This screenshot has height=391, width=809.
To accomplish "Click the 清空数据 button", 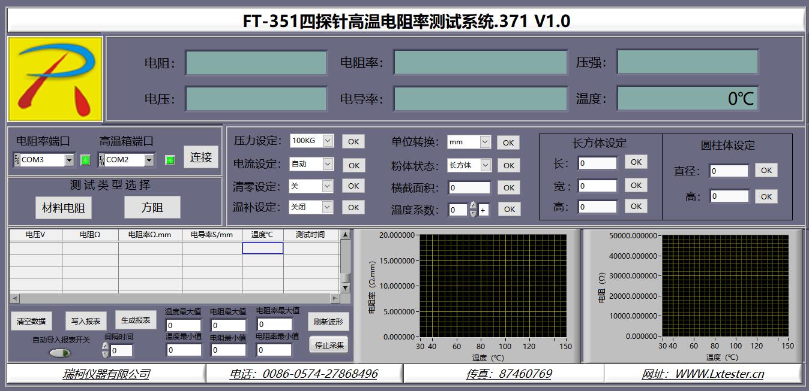I will click(x=31, y=321).
